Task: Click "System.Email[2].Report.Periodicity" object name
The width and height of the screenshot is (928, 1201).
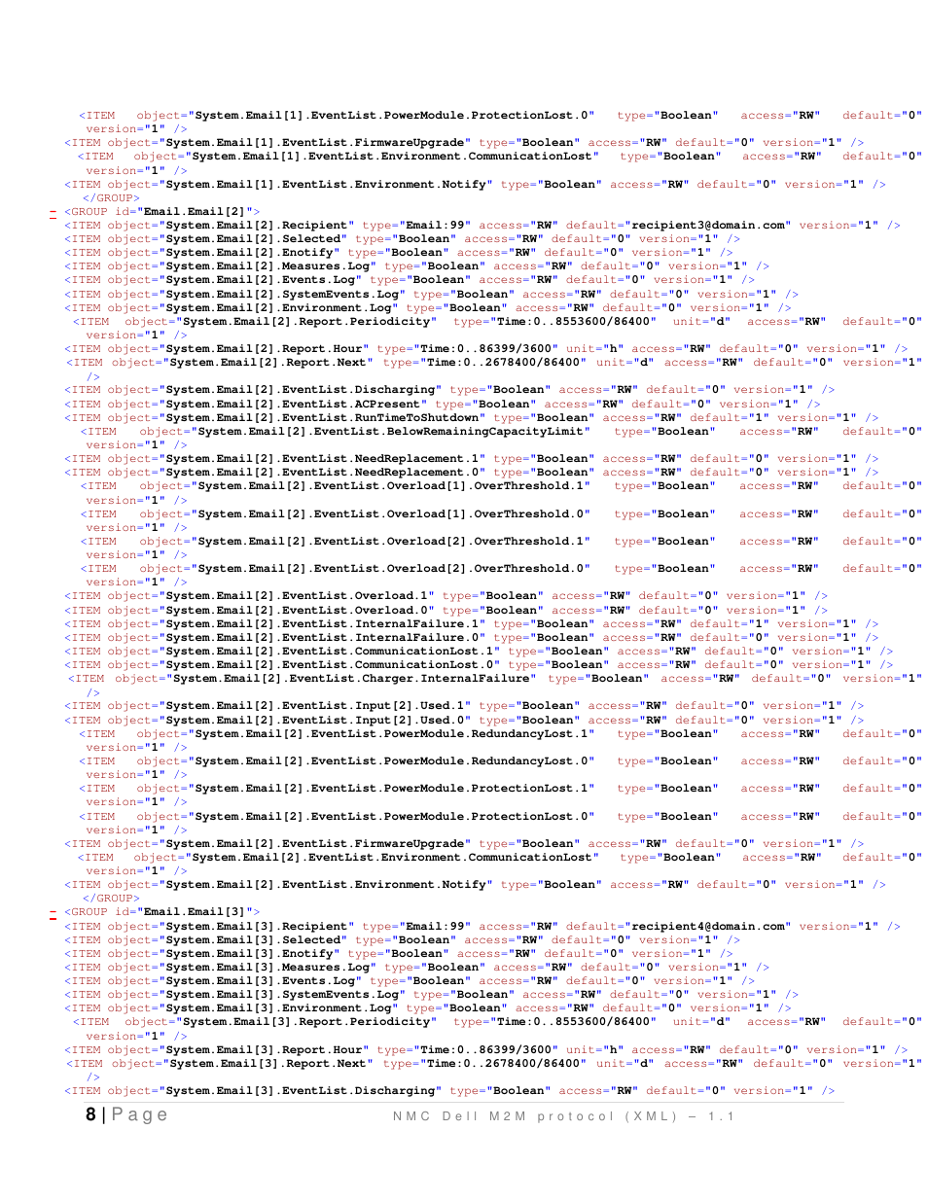Action: 307,322
